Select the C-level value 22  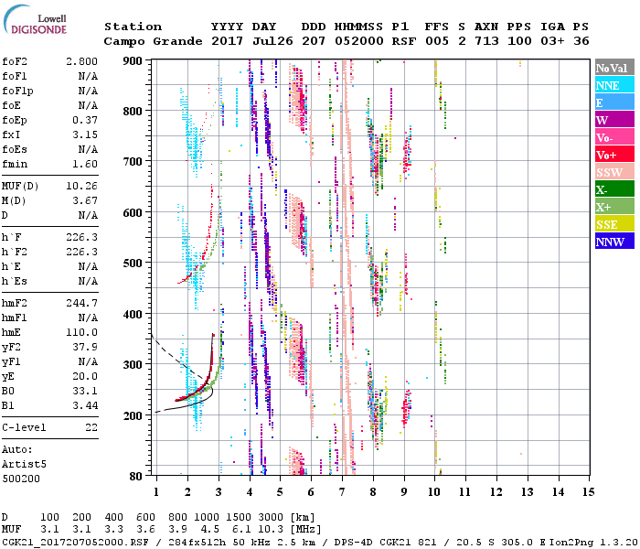pyautogui.click(x=91, y=427)
